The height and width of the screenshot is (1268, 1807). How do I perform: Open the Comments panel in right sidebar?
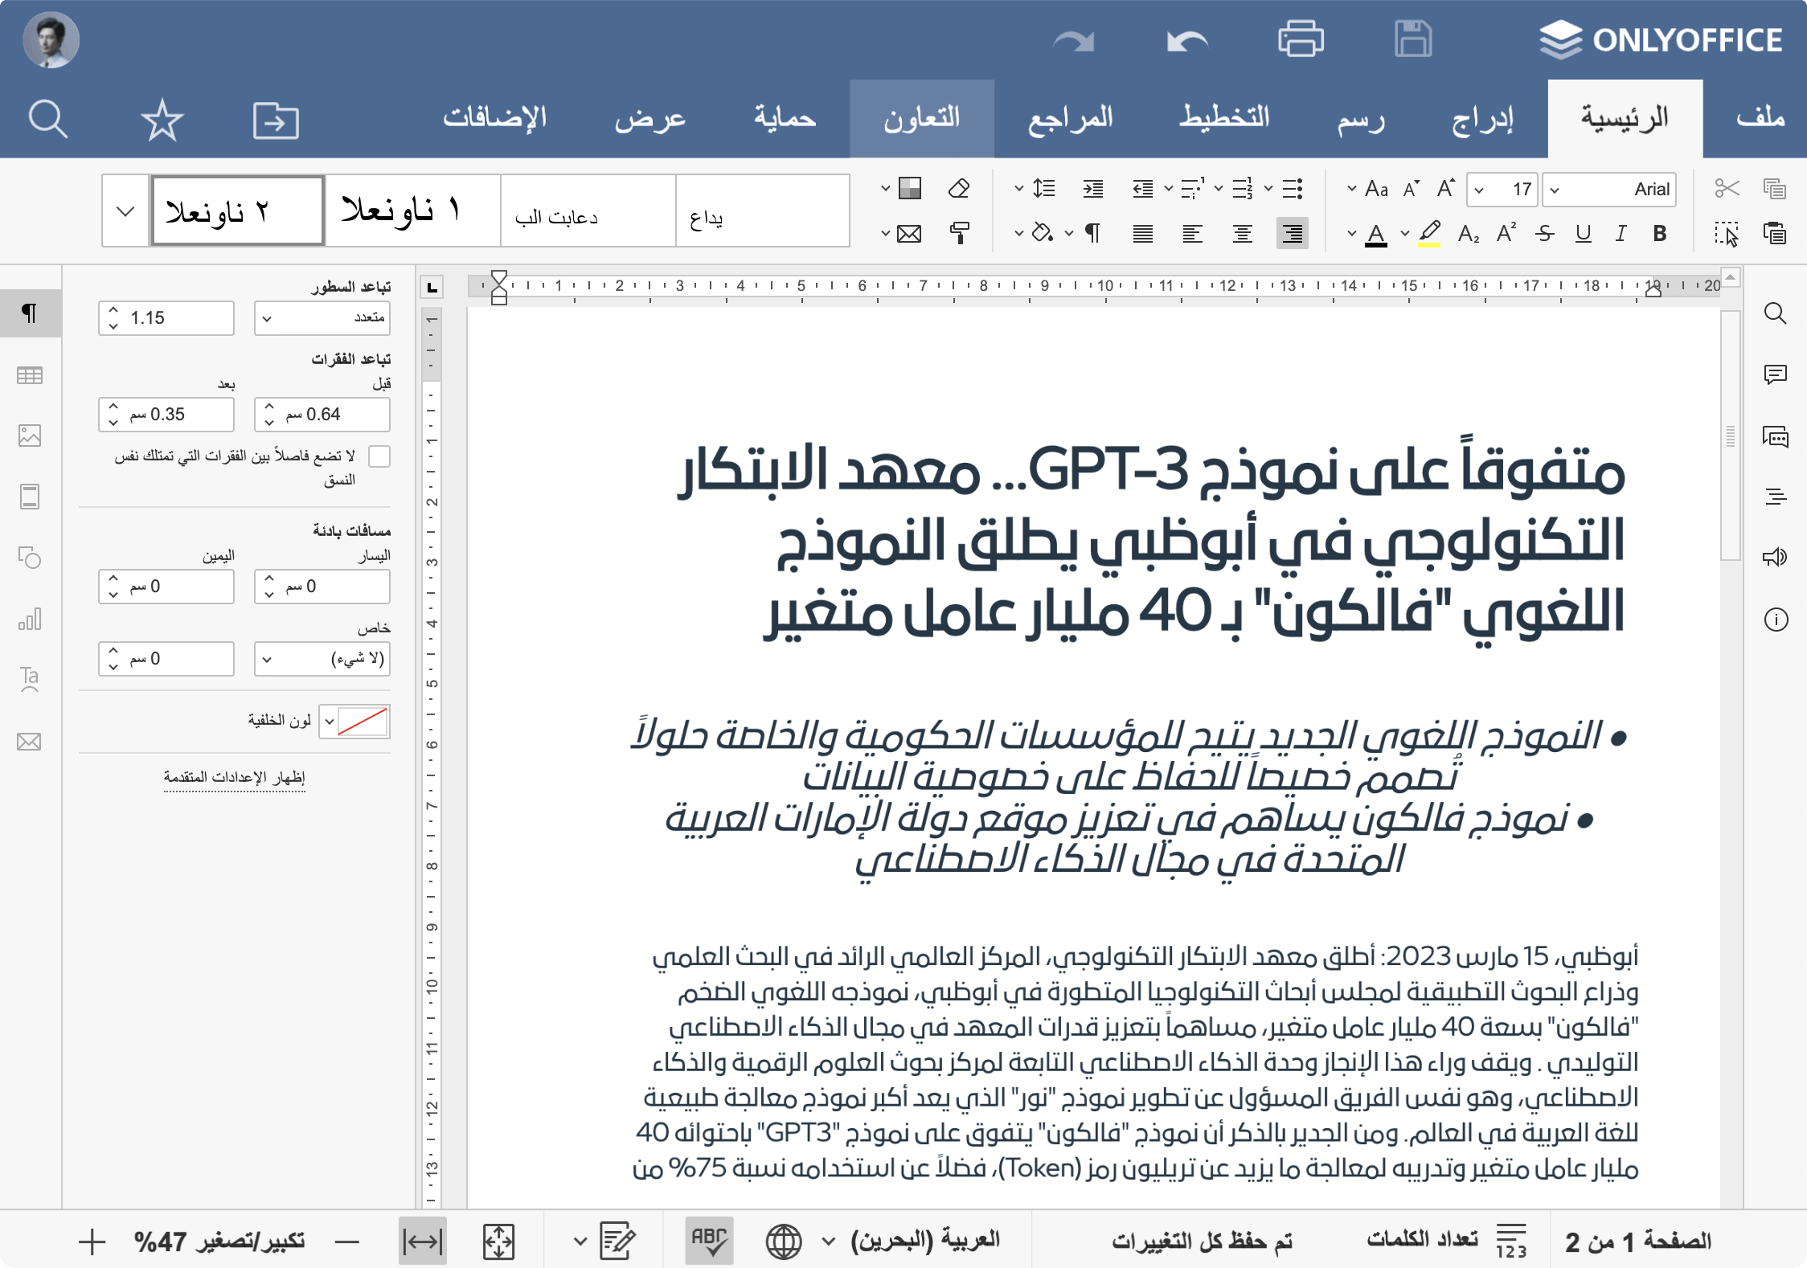tap(1775, 374)
